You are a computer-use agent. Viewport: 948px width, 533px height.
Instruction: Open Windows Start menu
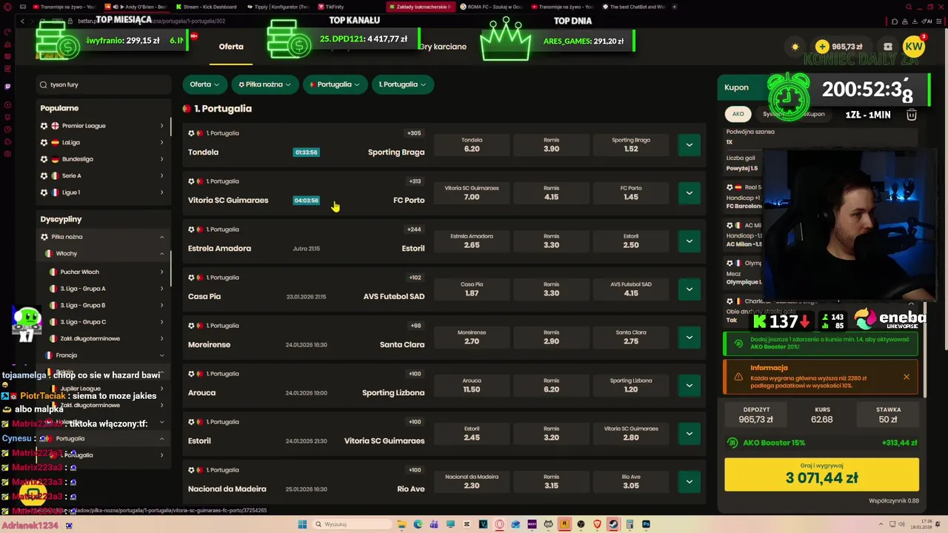tap(302, 524)
